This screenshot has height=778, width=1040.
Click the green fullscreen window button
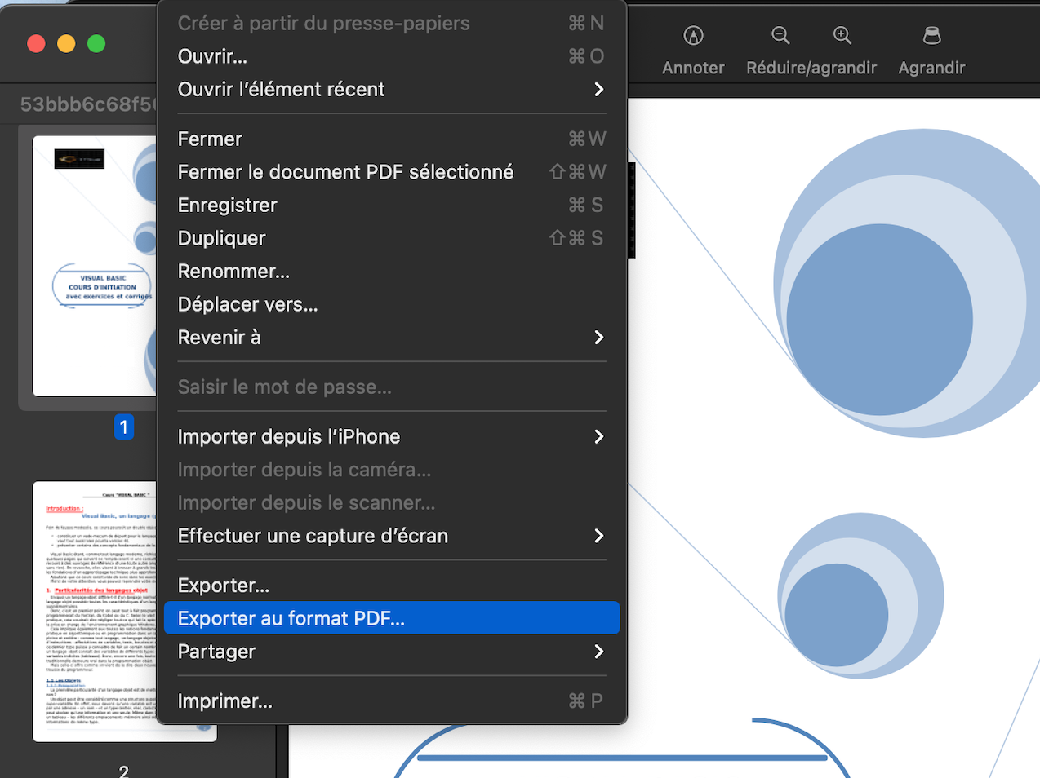tap(96, 44)
